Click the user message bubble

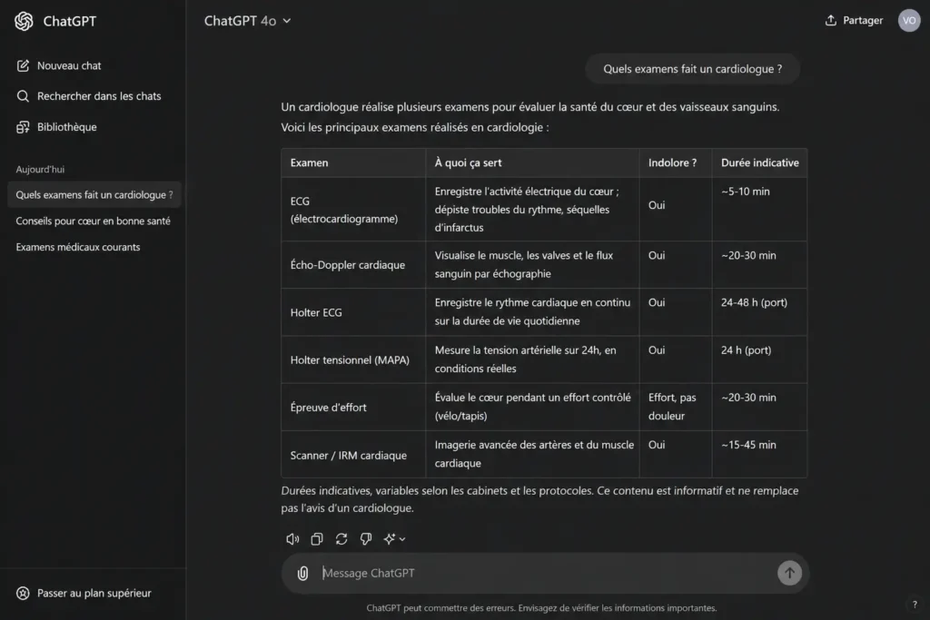(x=692, y=69)
